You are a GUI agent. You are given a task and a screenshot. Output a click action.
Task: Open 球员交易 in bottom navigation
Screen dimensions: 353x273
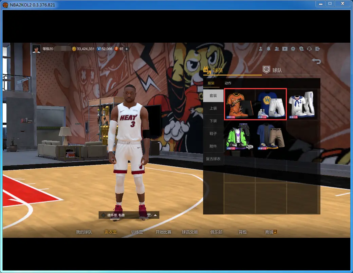(x=190, y=232)
